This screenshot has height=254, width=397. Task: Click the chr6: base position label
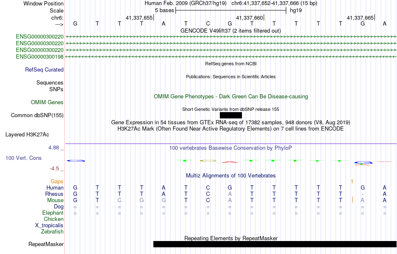[58, 18]
